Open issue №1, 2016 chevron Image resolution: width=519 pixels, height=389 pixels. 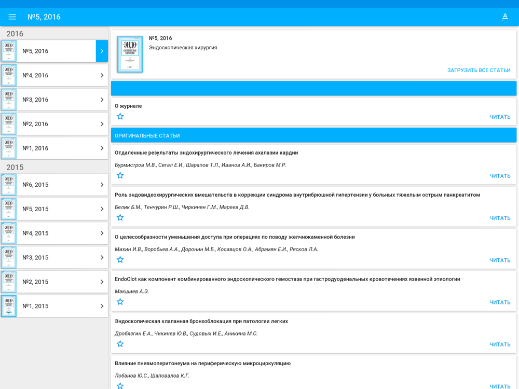[x=102, y=148]
